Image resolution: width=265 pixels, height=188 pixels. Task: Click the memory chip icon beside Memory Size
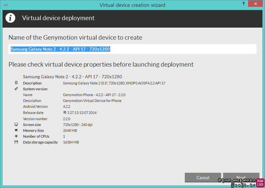coord(16,130)
